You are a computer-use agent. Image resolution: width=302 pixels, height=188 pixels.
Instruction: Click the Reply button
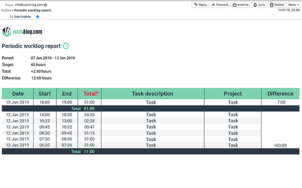[200, 5]
